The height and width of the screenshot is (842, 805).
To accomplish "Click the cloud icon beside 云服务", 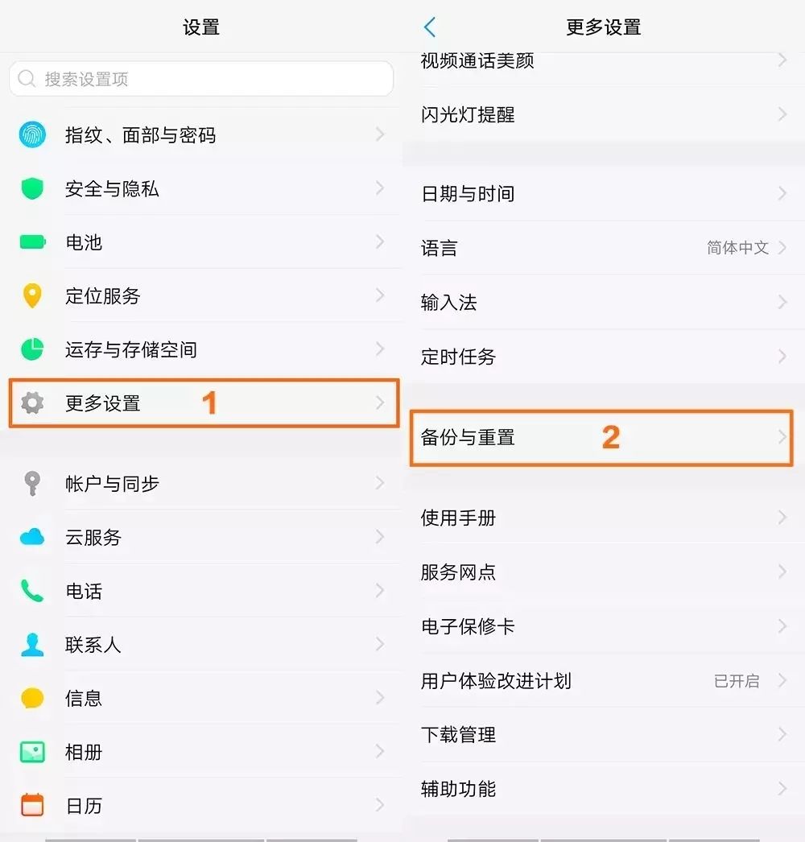I will point(31,537).
